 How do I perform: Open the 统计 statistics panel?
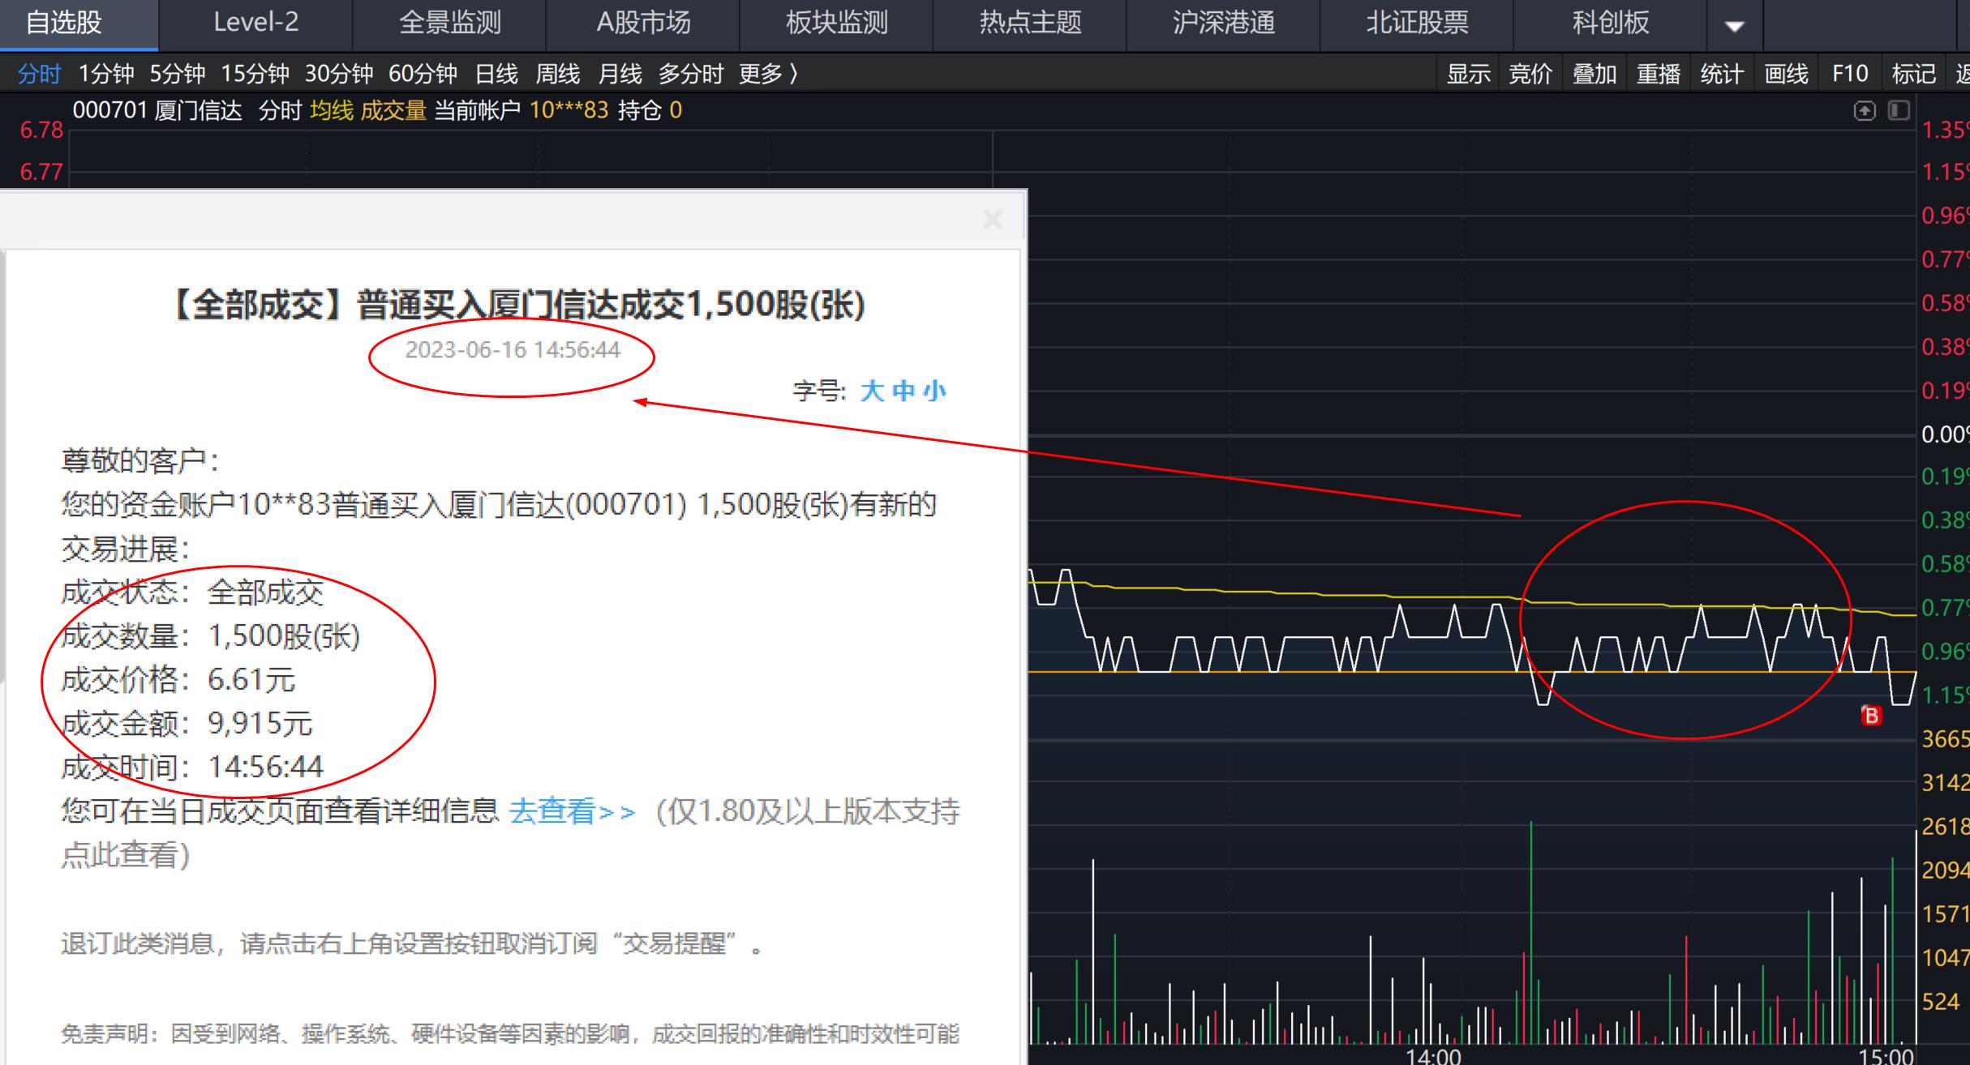1721,73
